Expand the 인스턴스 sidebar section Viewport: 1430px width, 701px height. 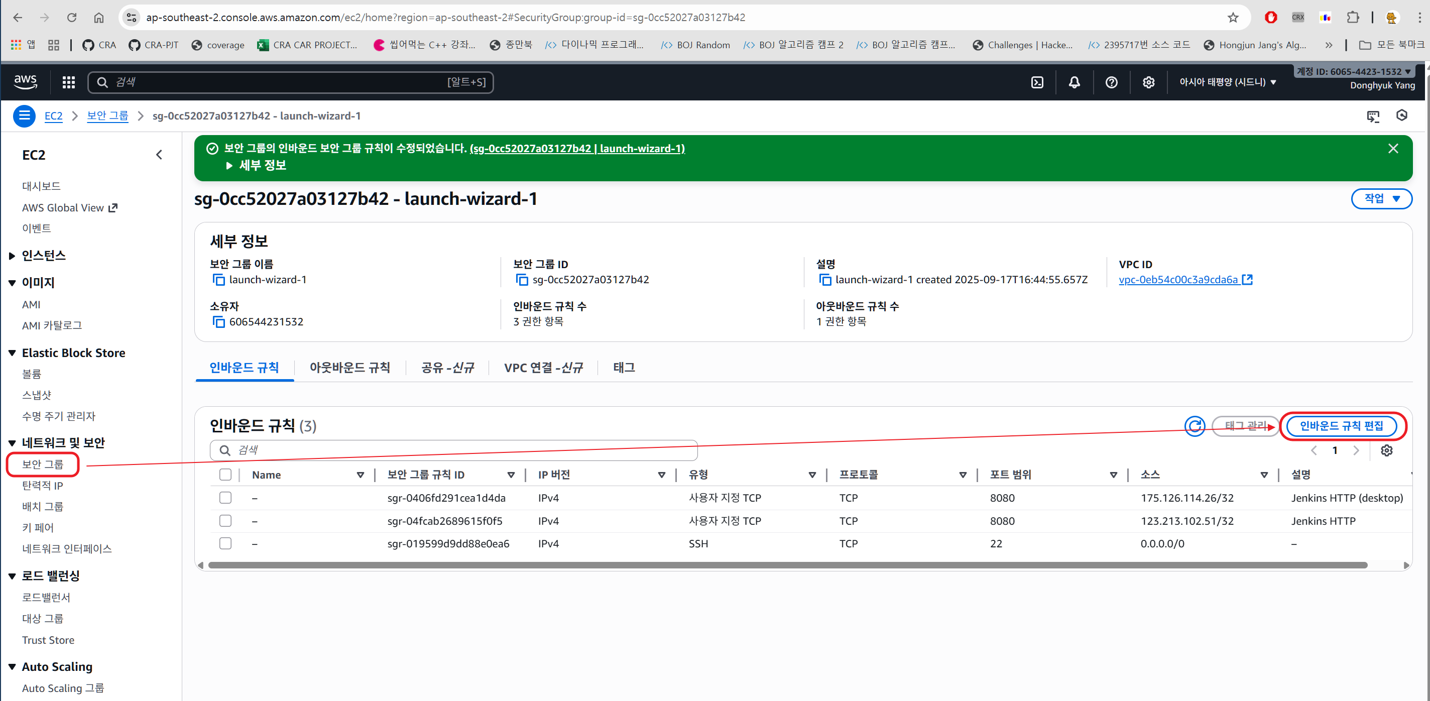click(x=43, y=255)
